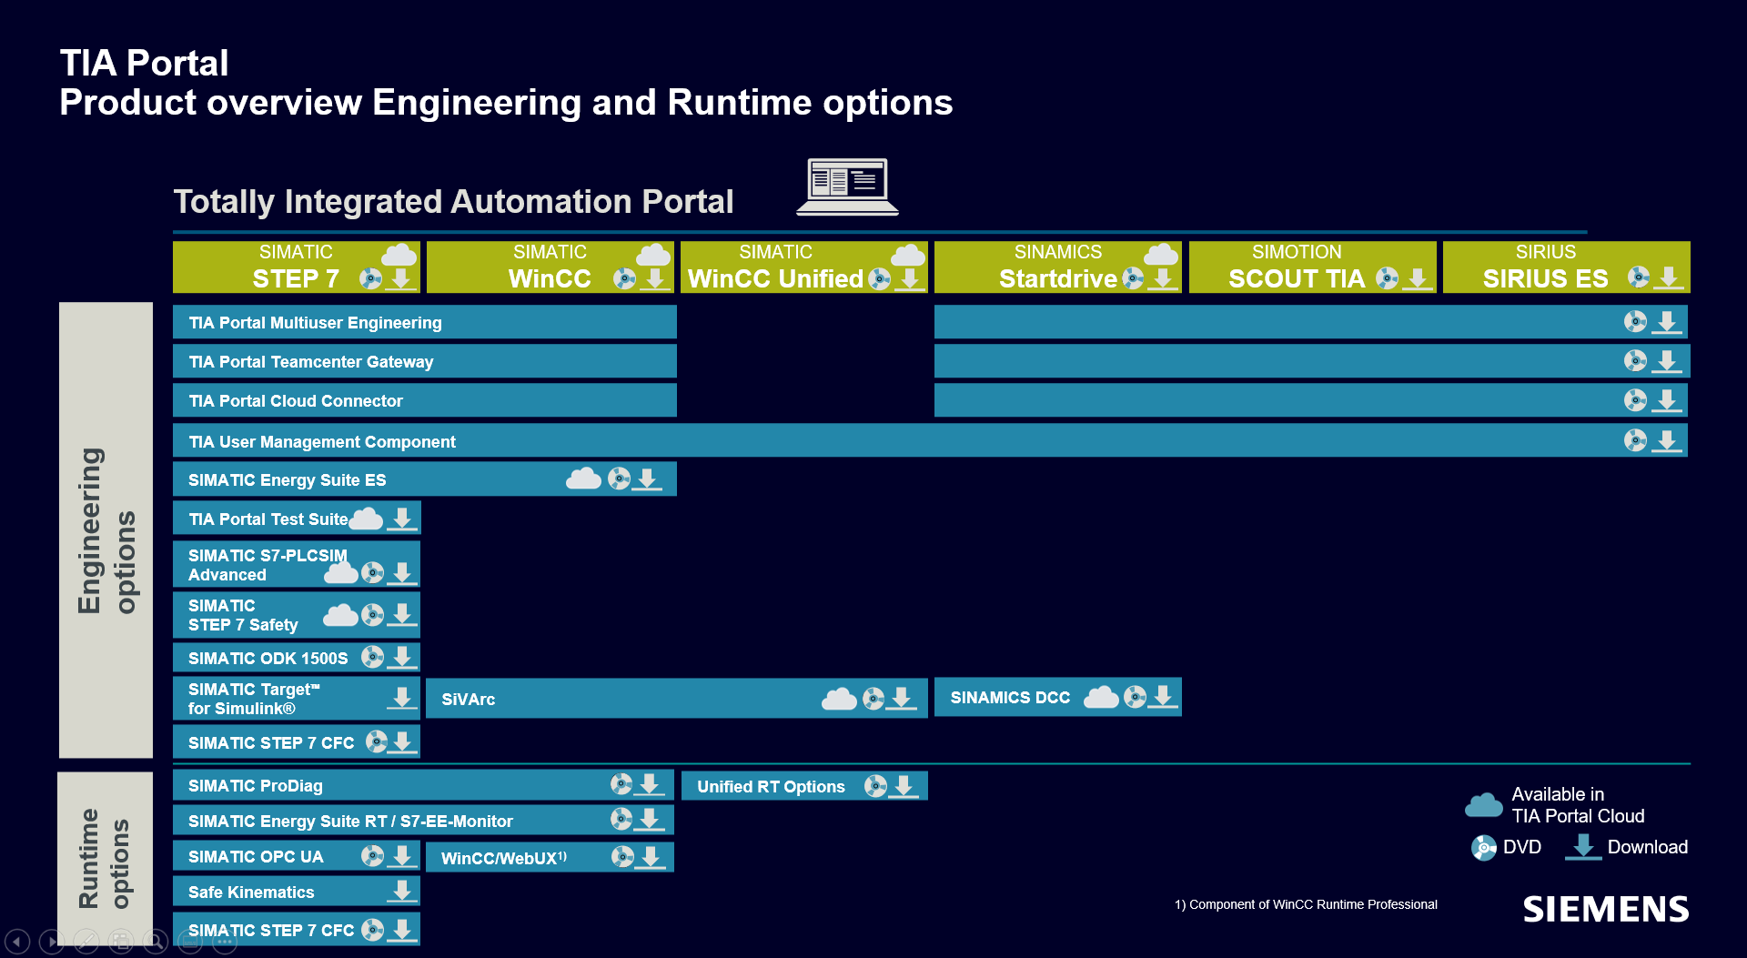Viewport: 1747px width, 958px height.
Task: Activate the slideshow zoom magnifier
Action: [156, 942]
